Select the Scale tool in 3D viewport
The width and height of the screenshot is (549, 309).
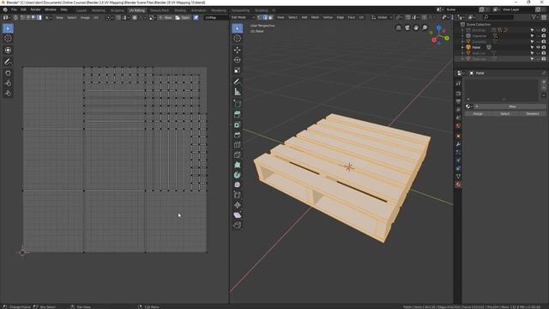[x=238, y=70]
